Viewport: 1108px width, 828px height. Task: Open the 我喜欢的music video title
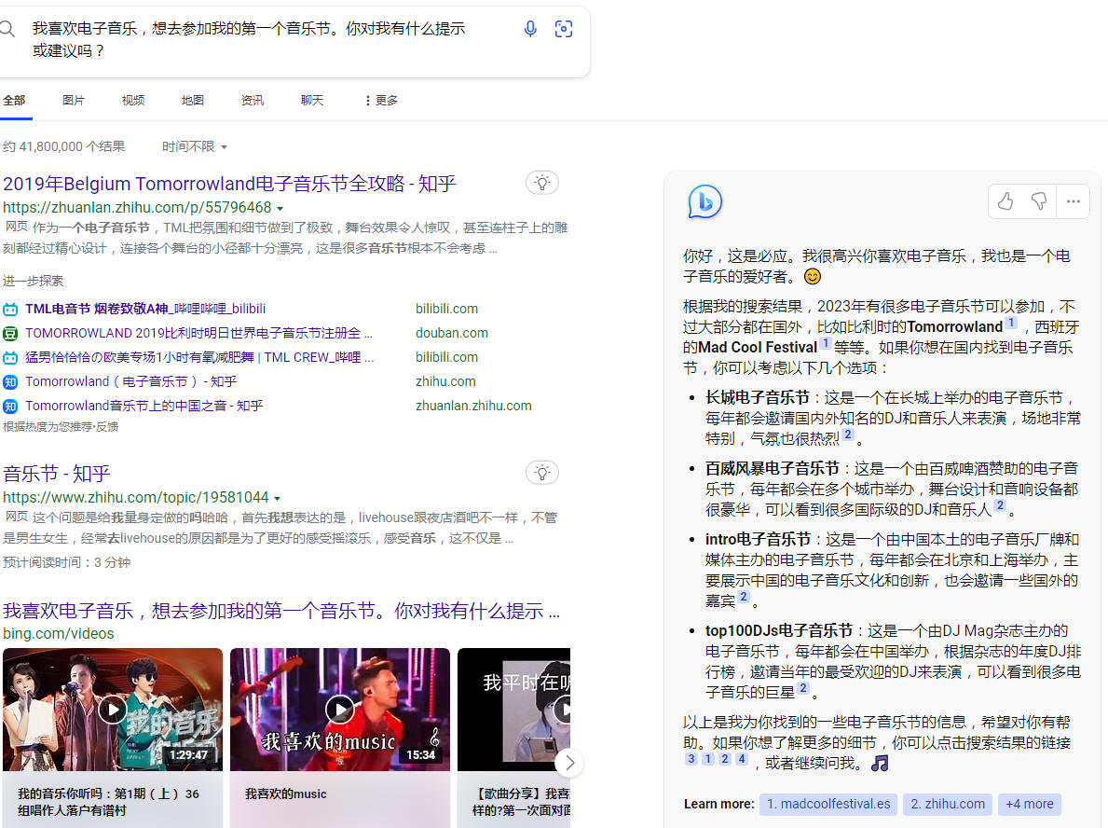tap(285, 794)
